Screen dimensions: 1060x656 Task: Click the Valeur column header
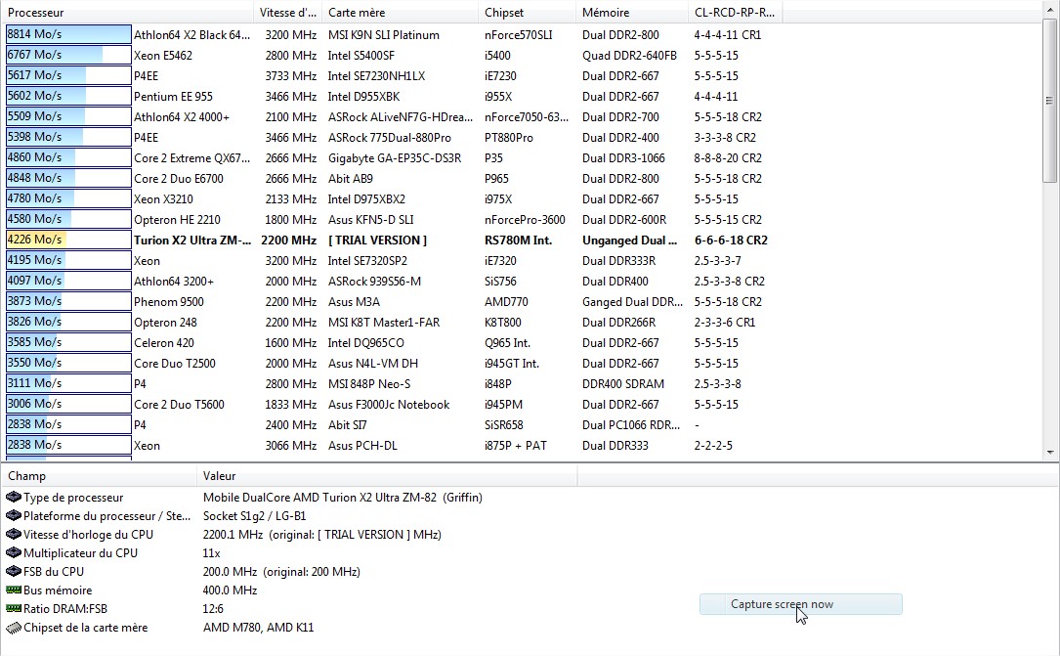pyautogui.click(x=387, y=475)
